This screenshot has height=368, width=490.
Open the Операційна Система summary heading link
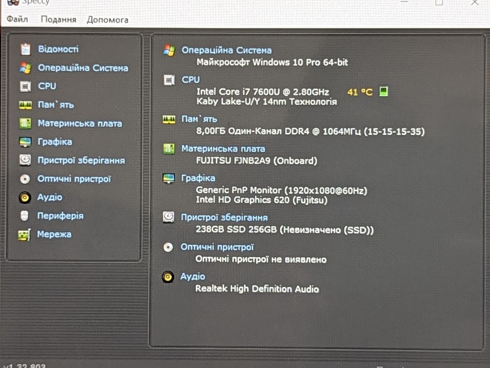click(227, 50)
